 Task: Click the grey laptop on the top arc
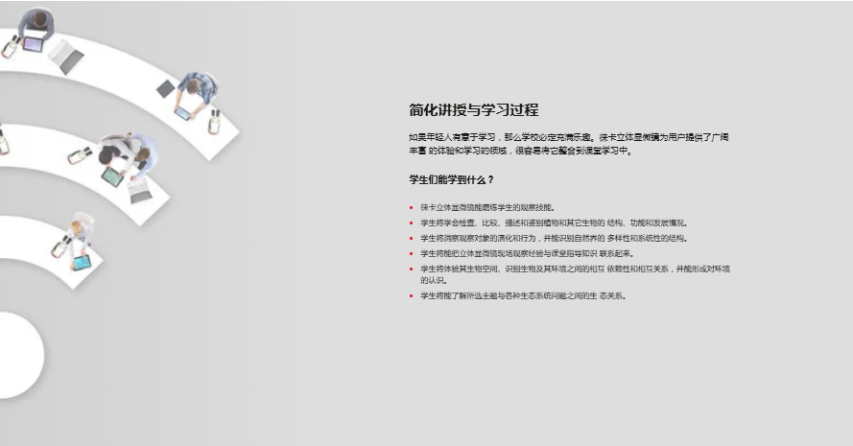(x=67, y=56)
